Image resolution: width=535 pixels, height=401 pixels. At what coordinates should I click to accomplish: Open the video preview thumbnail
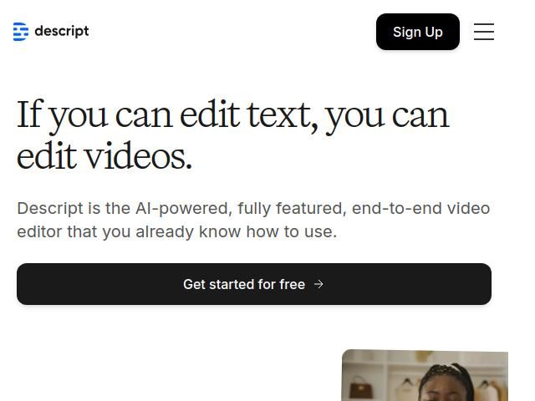425,376
